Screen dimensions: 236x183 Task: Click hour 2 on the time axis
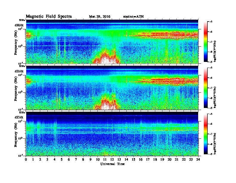point(40,160)
